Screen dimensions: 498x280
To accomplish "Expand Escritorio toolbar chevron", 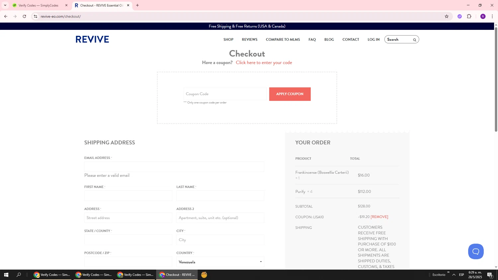I will point(448,272).
